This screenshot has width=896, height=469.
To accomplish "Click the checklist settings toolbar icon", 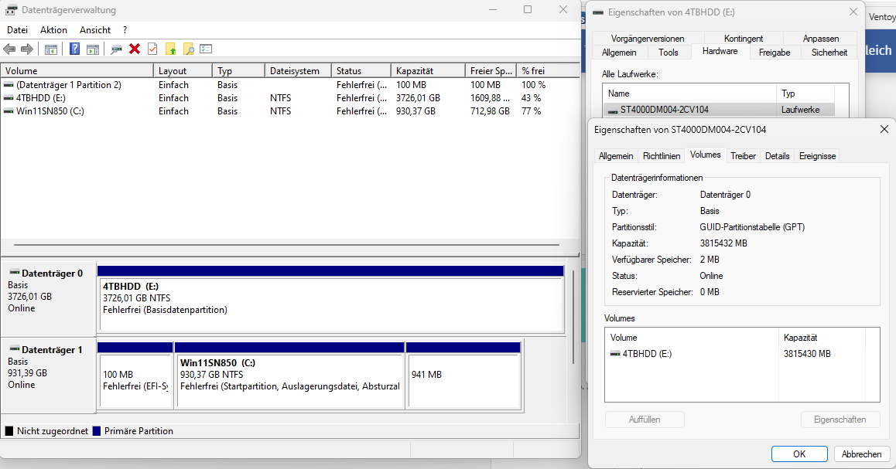I will click(206, 49).
